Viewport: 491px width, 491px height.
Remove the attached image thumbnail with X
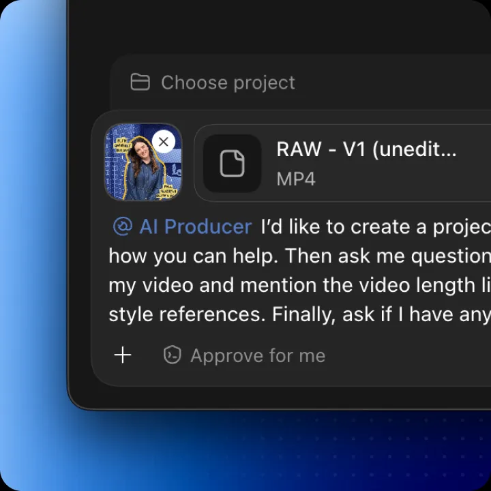click(164, 142)
